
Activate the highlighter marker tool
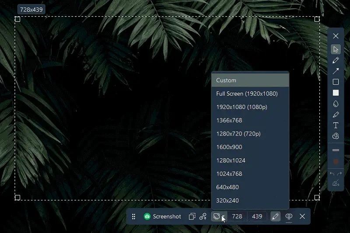[x=336, y=115]
